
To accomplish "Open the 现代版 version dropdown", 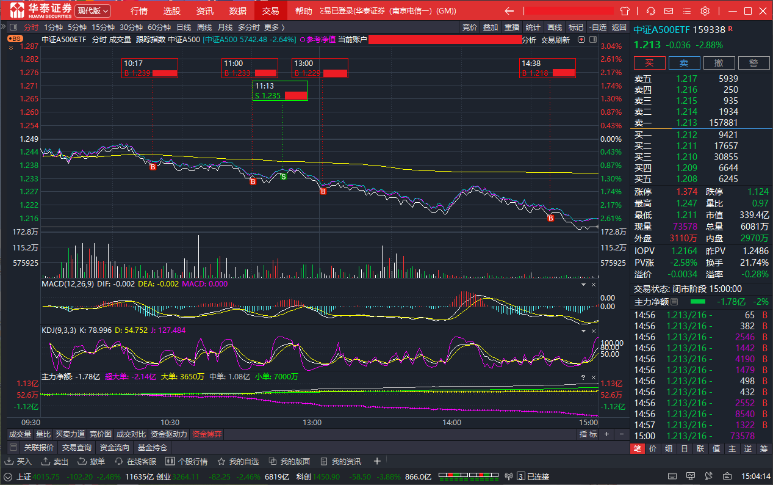I will click(93, 11).
